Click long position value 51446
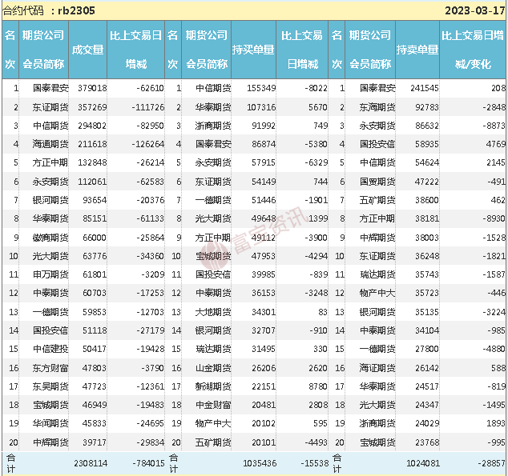 click(x=264, y=200)
